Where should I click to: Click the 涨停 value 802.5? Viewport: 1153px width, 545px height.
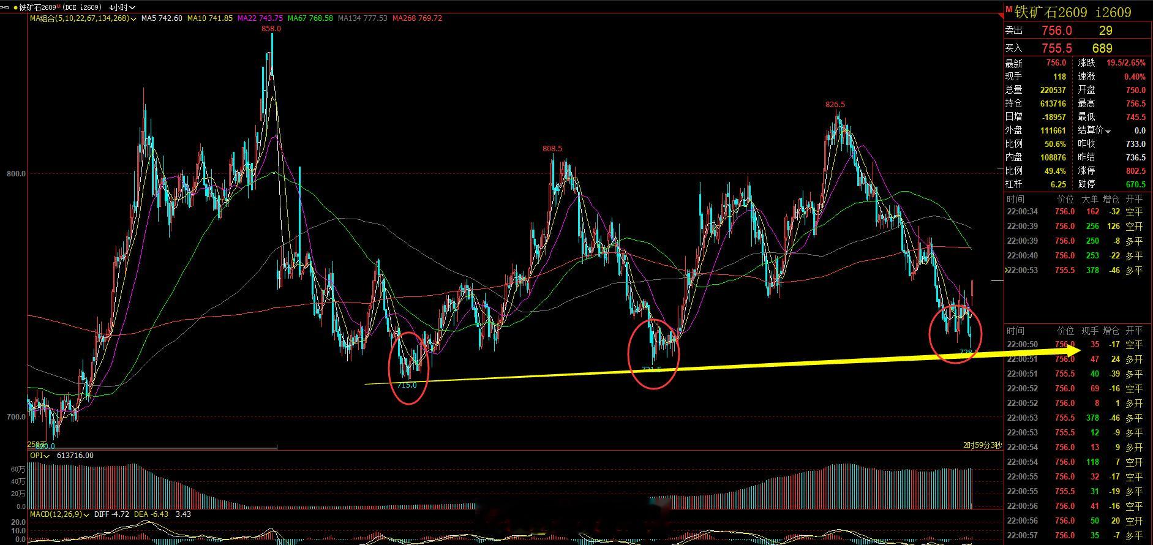[1135, 171]
